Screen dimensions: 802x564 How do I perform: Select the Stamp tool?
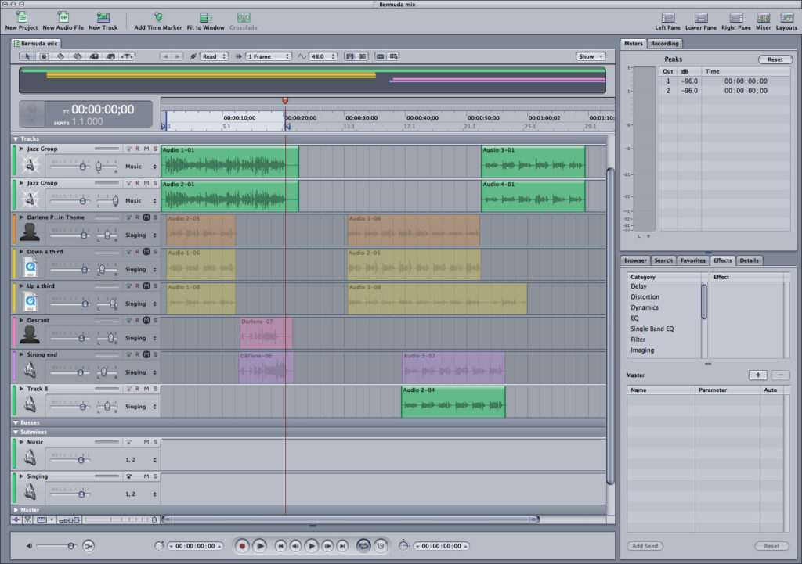point(110,56)
